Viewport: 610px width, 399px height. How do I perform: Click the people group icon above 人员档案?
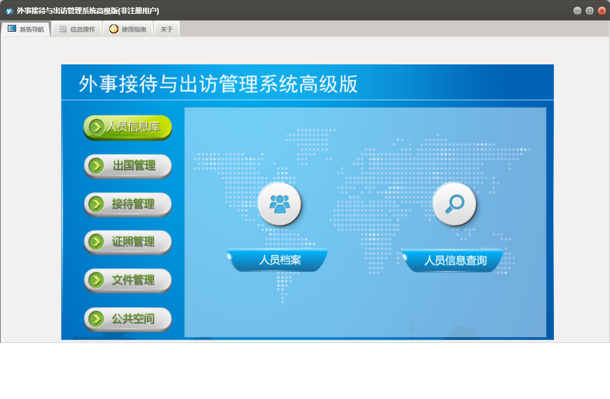tap(279, 204)
